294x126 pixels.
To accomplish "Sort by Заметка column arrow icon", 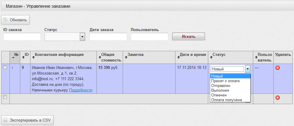I will [x=126, y=57].
